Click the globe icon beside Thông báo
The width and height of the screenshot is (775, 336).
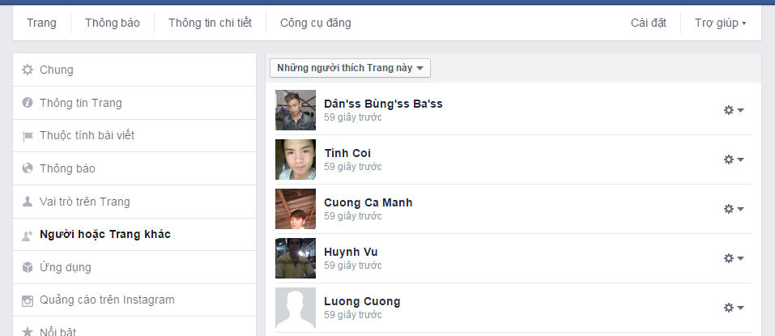28,168
